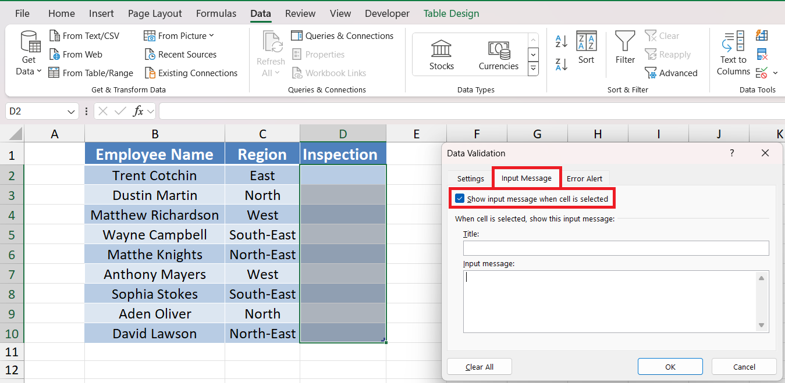Image resolution: width=785 pixels, height=383 pixels.
Task: Switch to the Formulas tab
Action: 216,13
